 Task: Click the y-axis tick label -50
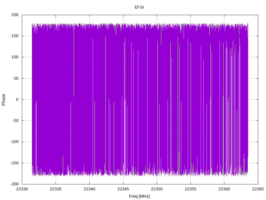coord(16,121)
